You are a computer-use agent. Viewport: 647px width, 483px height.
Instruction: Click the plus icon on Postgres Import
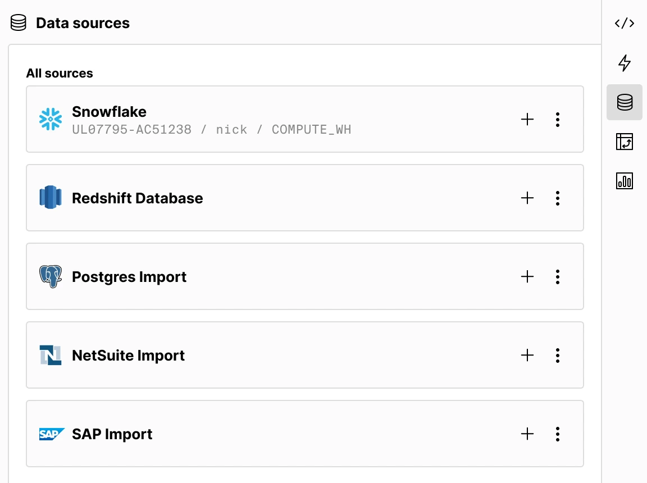pos(527,276)
